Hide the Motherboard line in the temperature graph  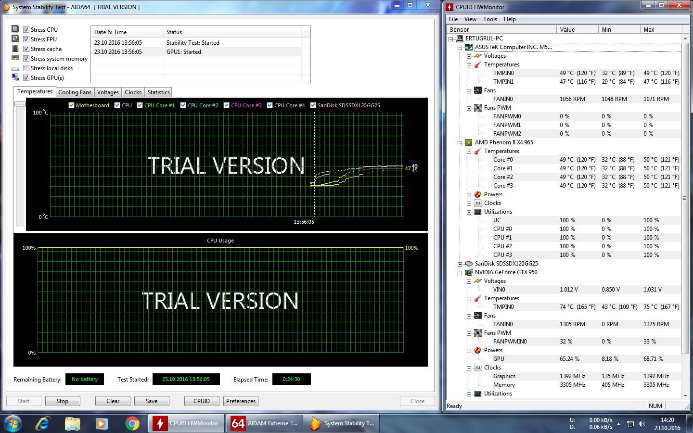coord(72,105)
